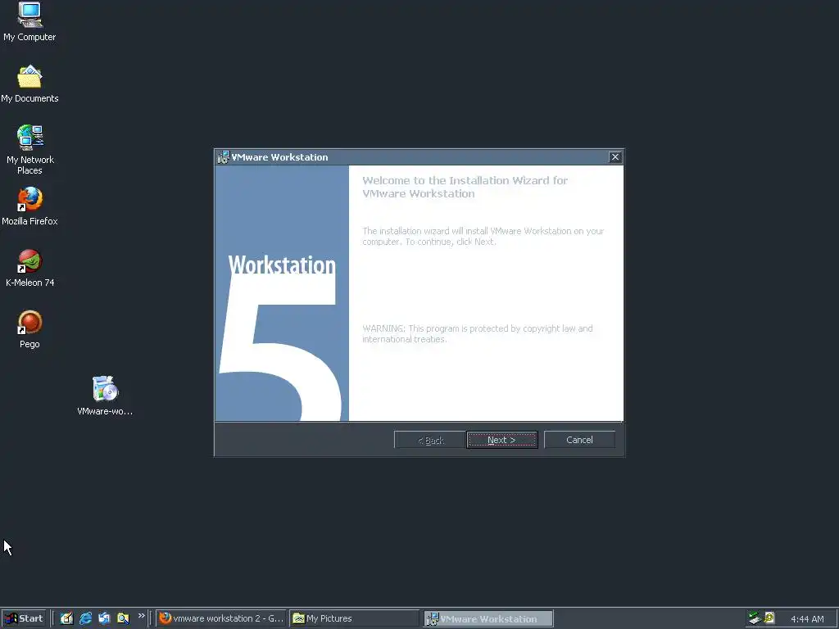Select the Mozilla Firefox desktop shortcut

click(30, 206)
